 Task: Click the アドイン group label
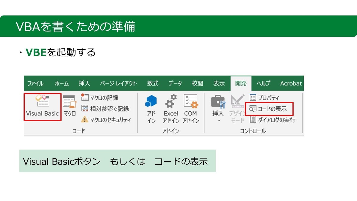[x=171, y=131]
